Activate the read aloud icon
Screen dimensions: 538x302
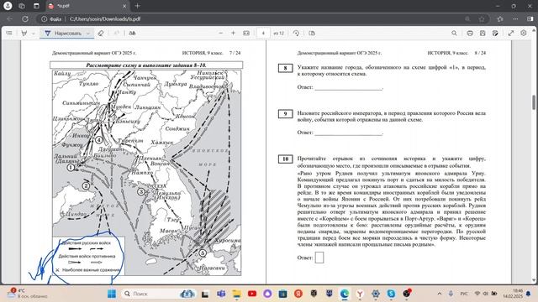pos(132,34)
